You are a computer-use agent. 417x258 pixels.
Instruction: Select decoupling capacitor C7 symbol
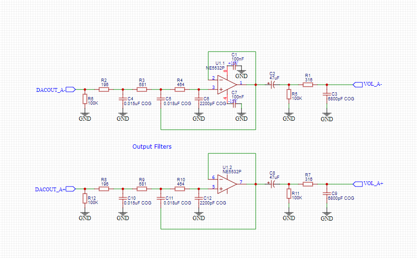(234, 104)
